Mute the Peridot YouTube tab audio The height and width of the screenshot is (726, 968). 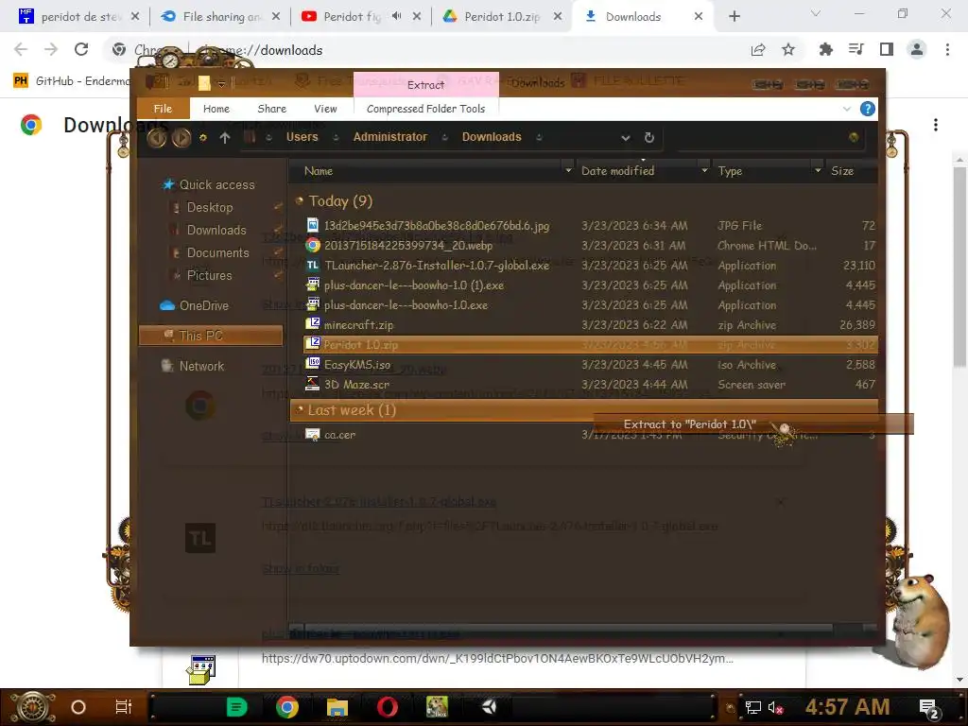pos(396,16)
